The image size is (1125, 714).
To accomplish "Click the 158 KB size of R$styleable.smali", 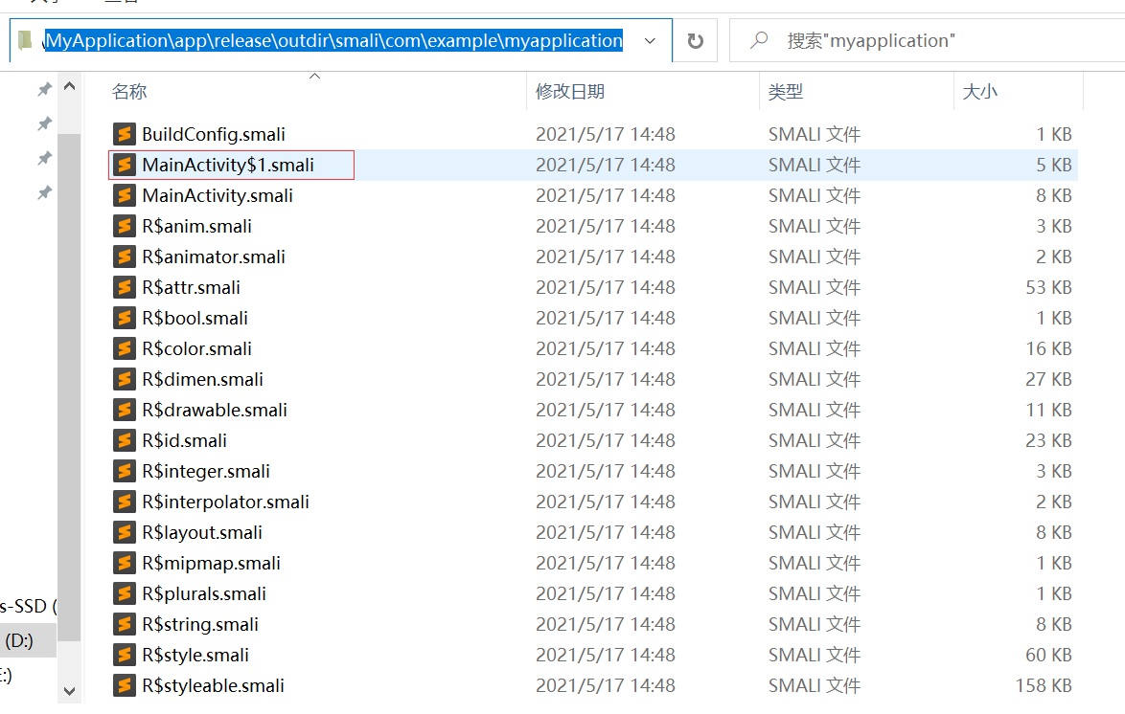I will point(1044,685).
